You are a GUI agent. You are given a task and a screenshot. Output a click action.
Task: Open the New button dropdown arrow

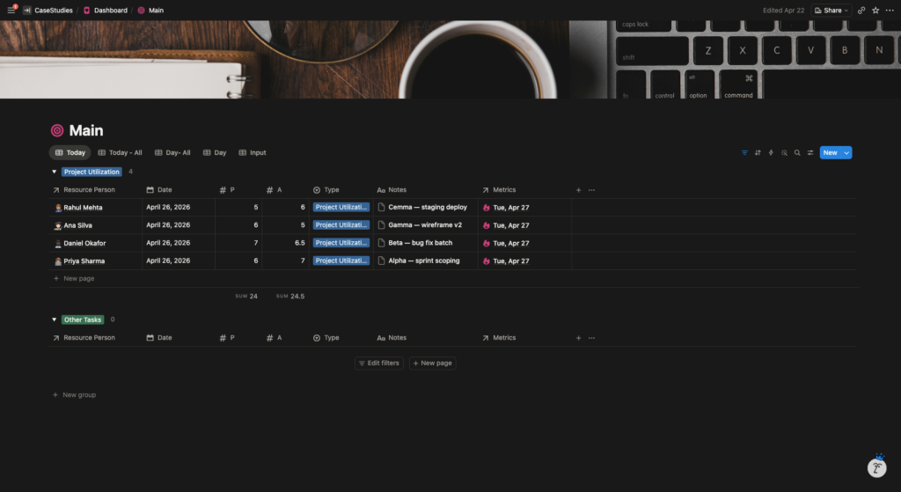[846, 153]
